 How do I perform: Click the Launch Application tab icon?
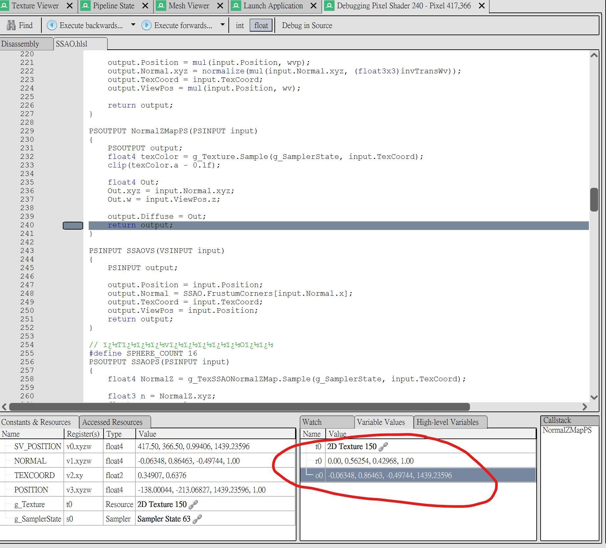(x=236, y=6)
